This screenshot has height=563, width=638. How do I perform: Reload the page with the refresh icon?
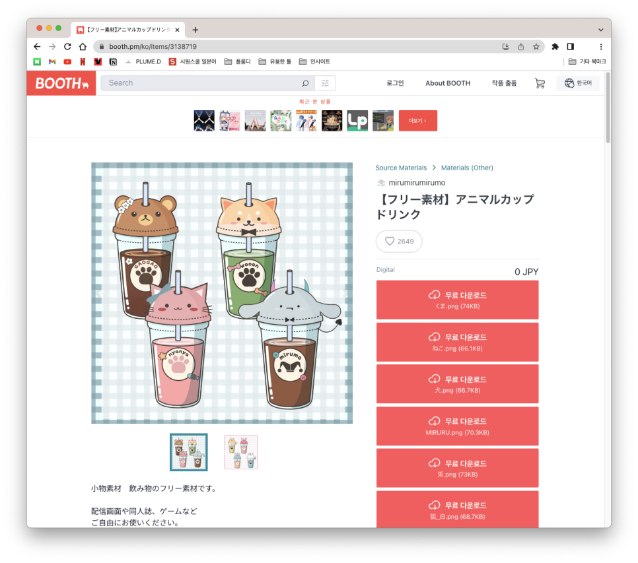click(67, 47)
